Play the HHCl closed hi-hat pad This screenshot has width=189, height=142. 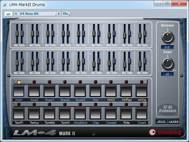111,91
